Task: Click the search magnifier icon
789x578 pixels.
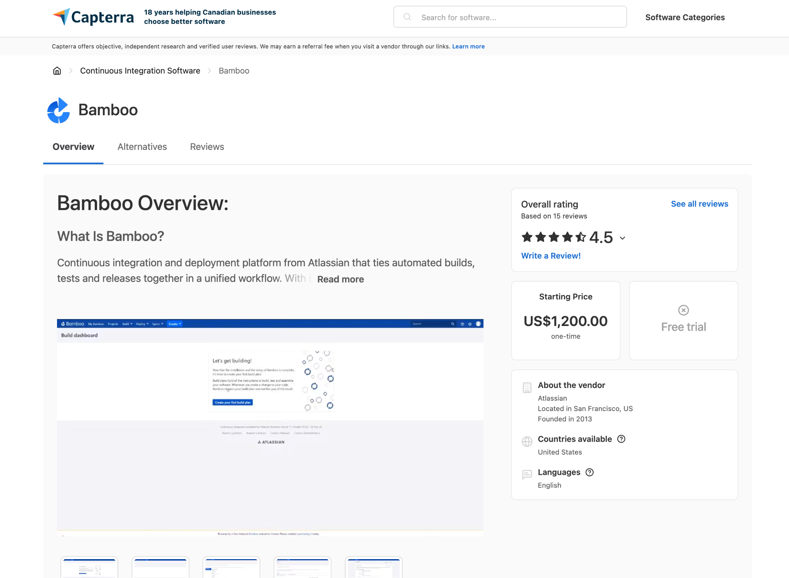Action: click(407, 17)
